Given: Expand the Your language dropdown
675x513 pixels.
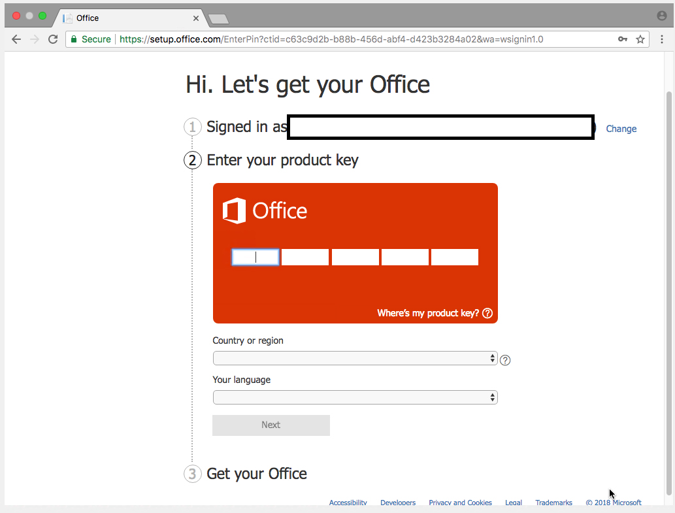Looking at the screenshot, I should point(355,397).
